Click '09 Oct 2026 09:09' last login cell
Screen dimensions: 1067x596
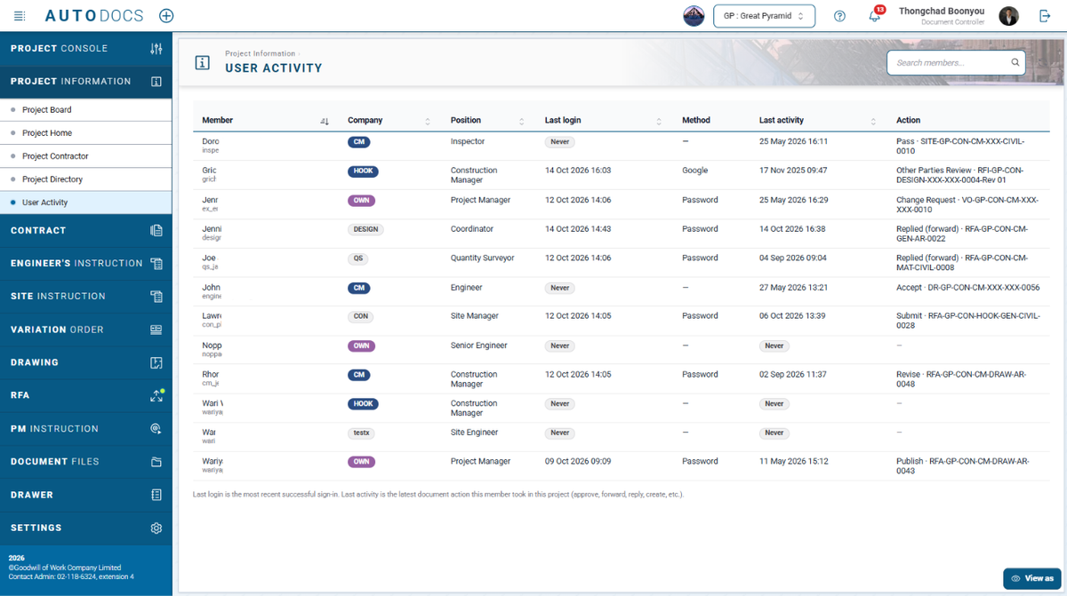point(578,462)
